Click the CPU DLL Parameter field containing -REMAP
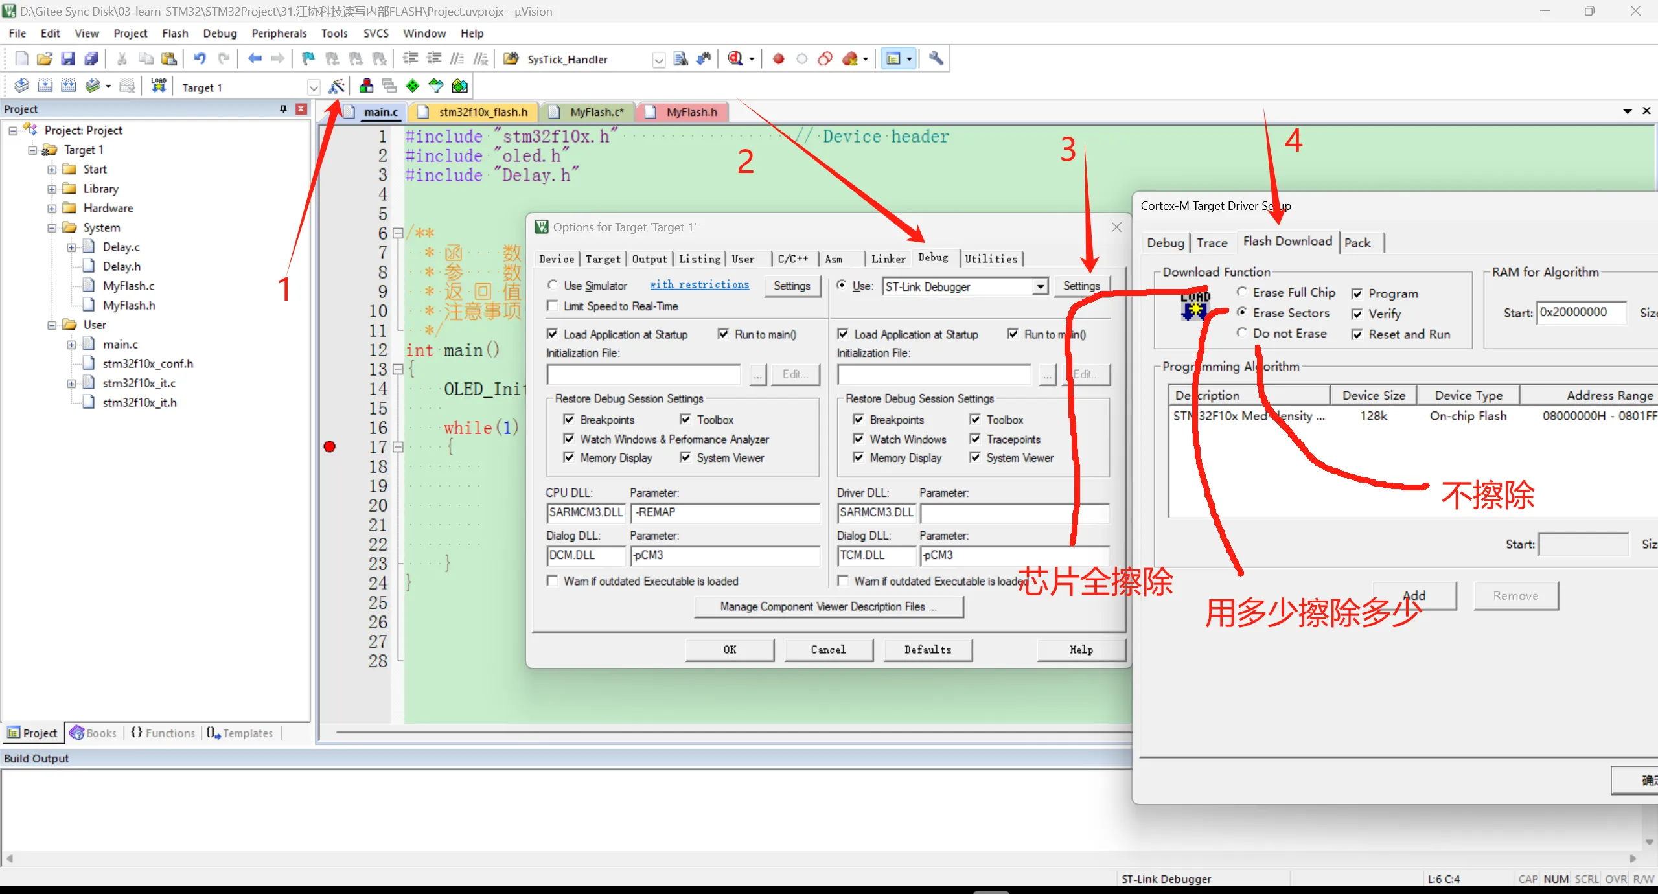 click(x=725, y=512)
